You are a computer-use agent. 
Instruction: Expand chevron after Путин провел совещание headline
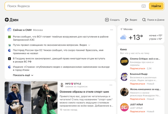pos(89,45)
